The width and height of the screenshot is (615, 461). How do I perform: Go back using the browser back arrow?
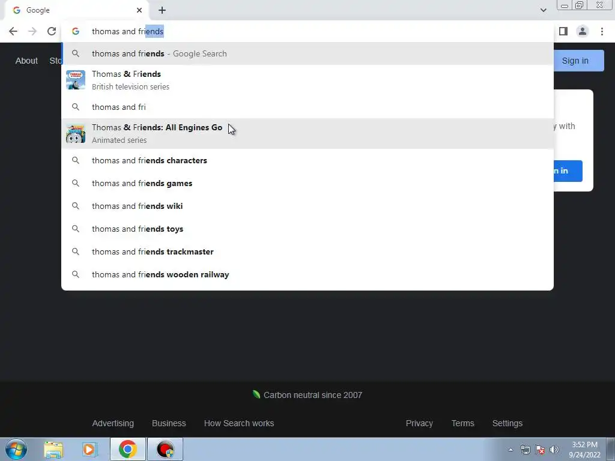click(x=13, y=31)
